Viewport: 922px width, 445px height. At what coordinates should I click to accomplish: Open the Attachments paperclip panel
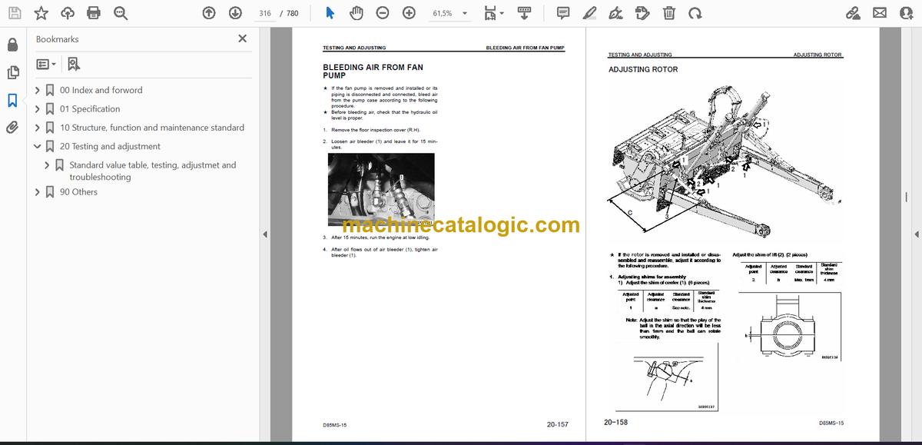[x=12, y=128]
